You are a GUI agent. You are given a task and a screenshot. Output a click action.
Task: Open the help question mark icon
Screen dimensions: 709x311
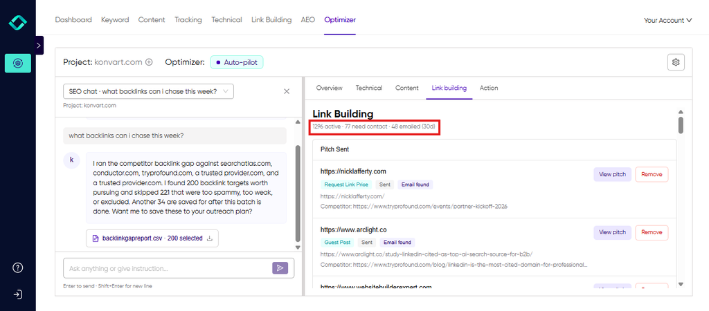point(17,267)
